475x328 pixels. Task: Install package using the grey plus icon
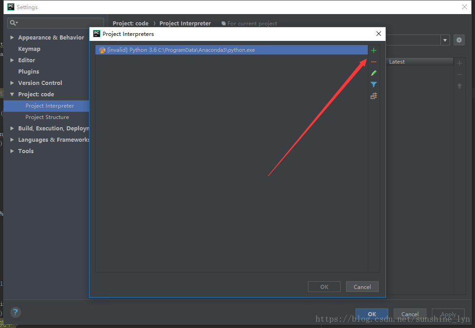coord(459,63)
